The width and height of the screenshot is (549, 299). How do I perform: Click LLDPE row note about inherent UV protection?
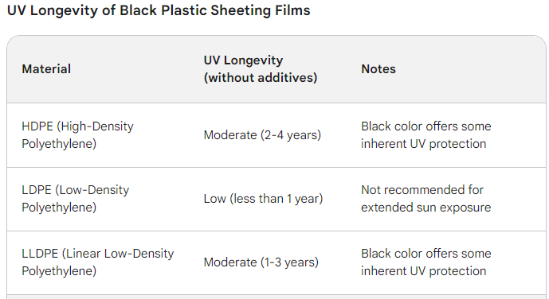[426, 262]
